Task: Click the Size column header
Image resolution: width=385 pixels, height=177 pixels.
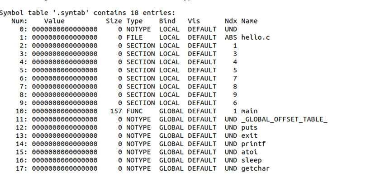Action: click(114, 21)
